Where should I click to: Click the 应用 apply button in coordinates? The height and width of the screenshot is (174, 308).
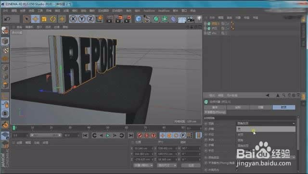pos(191,165)
